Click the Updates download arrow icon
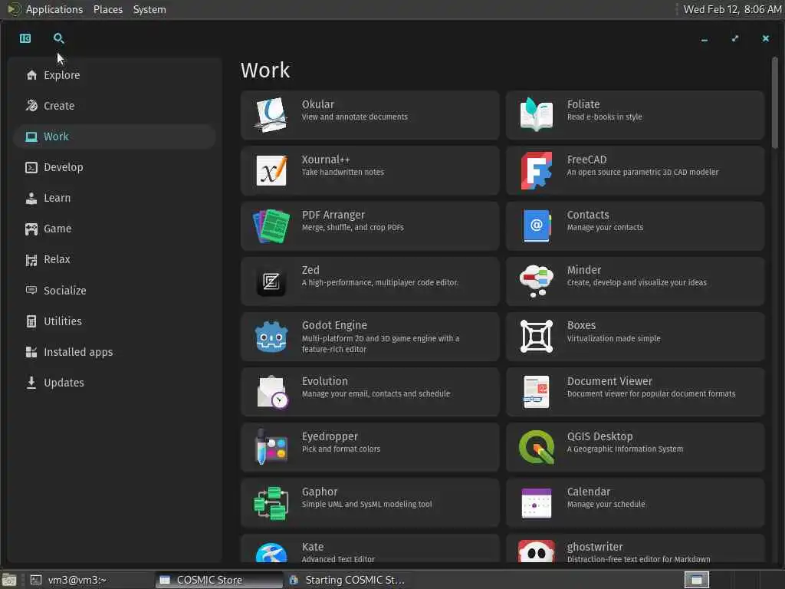 [31, 383]
